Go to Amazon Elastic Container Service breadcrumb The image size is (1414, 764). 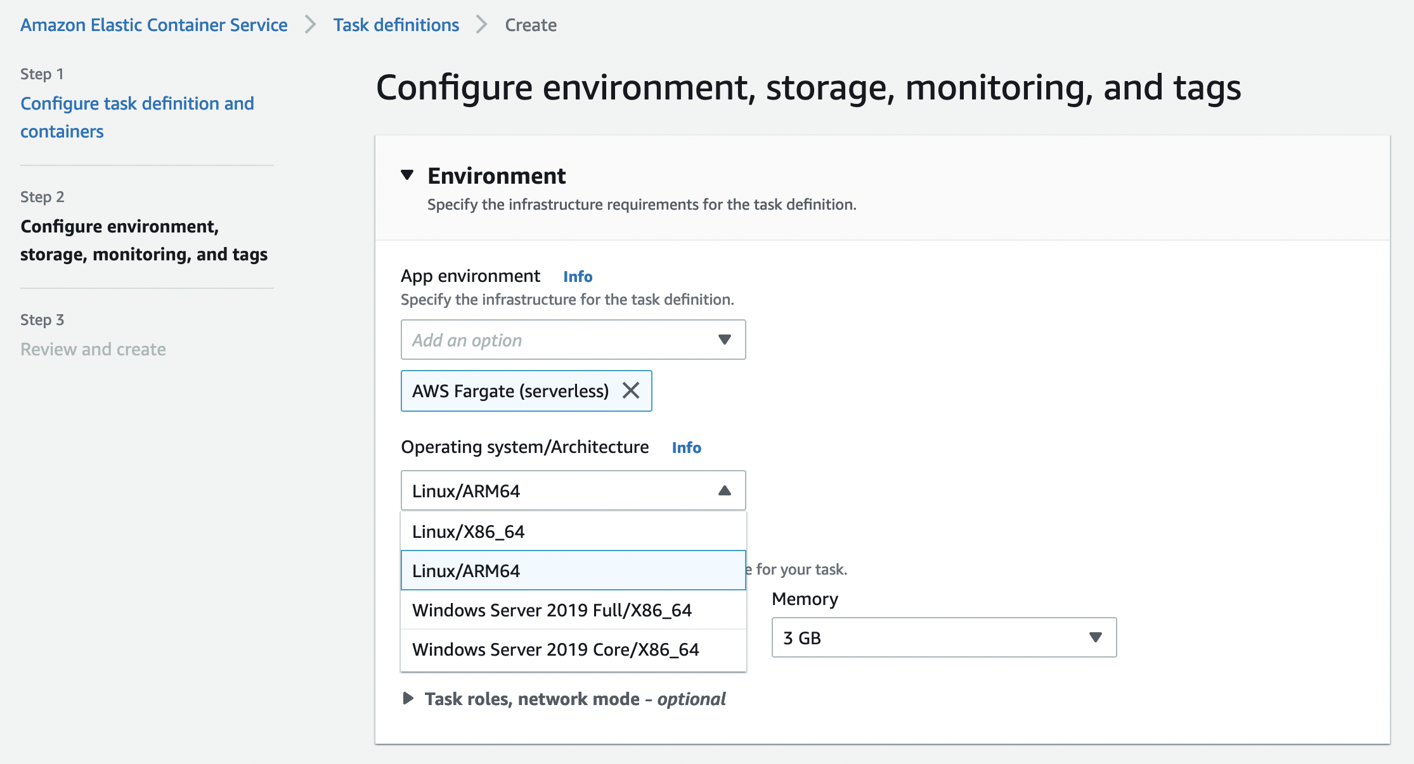pyautogui.click(x=153, y=25)
